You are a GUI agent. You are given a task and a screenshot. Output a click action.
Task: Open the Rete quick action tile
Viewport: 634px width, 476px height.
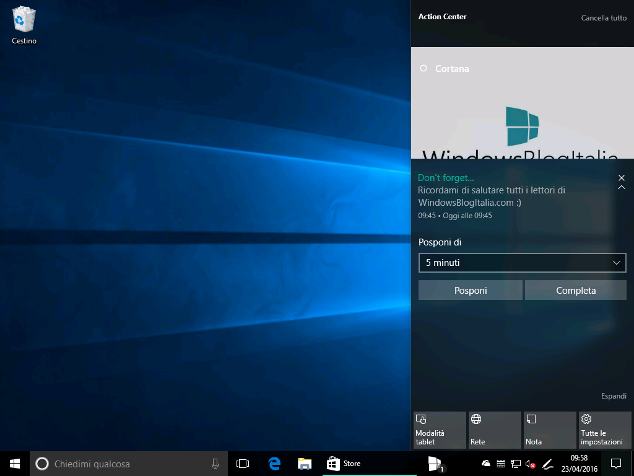[495, 430]
